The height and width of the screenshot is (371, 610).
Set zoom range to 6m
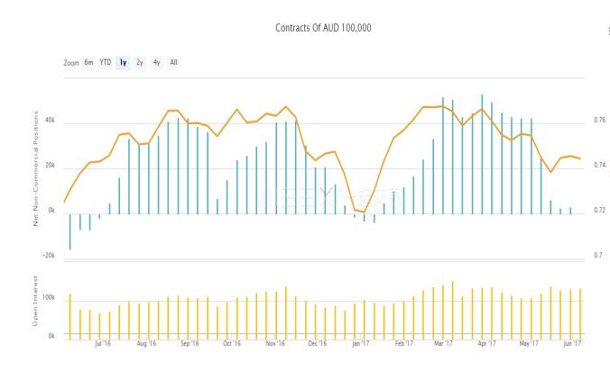pos(89,63)
